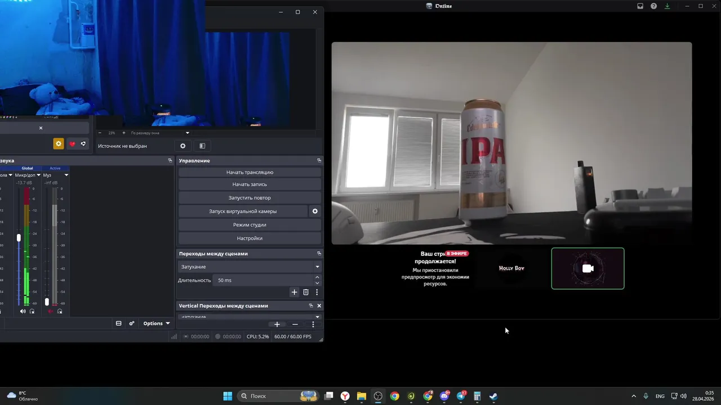
Task: Open Windows Start menu
Action: (x=228, y=396)
